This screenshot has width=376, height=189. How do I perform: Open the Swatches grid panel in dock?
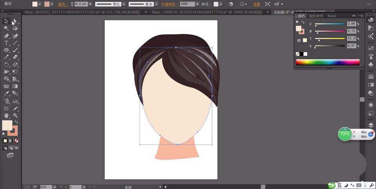point(371,48)
